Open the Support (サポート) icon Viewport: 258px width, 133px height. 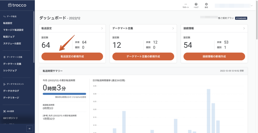pos(186,4)
